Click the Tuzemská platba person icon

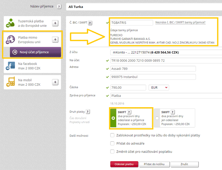pyautogui.click(x=10, y=23)
